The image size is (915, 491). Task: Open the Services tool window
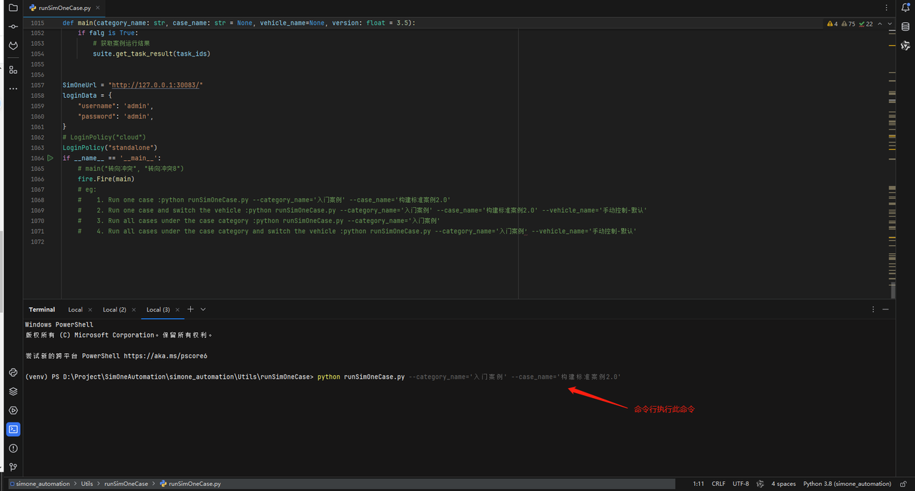pyautogui.click(x=13, y=410)
